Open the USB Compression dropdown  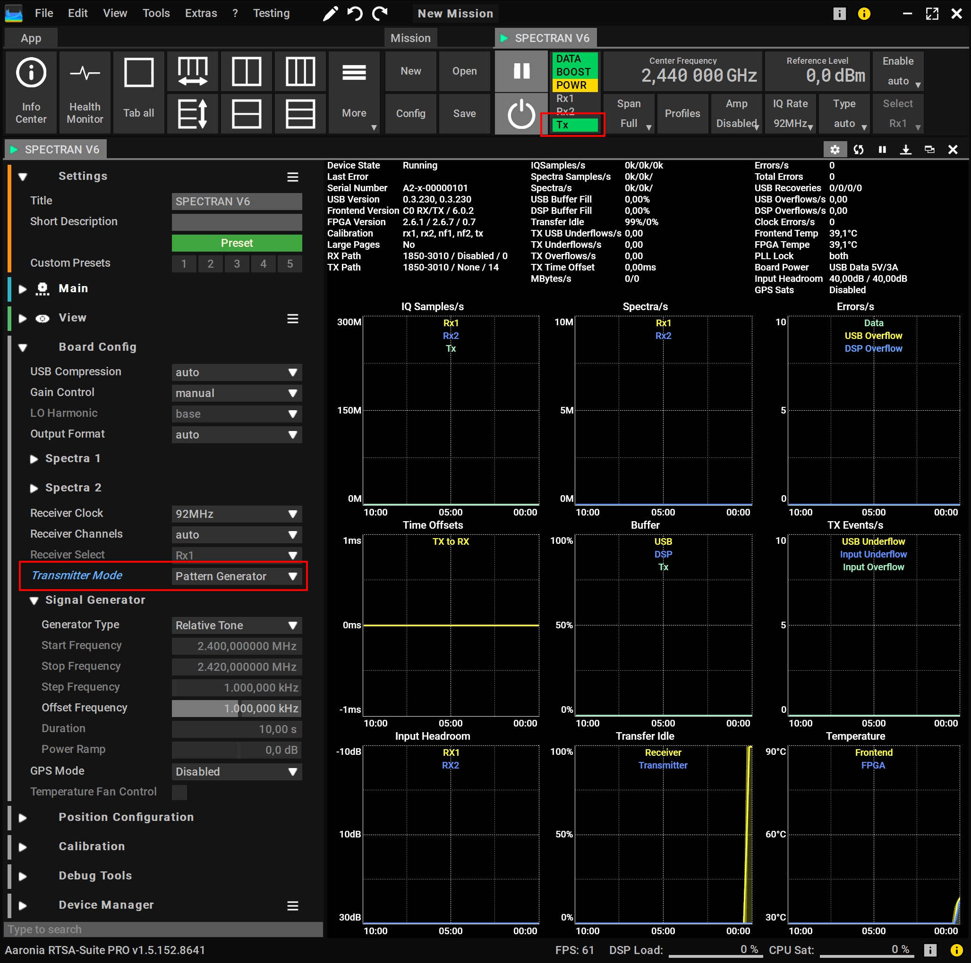(237, 372)
